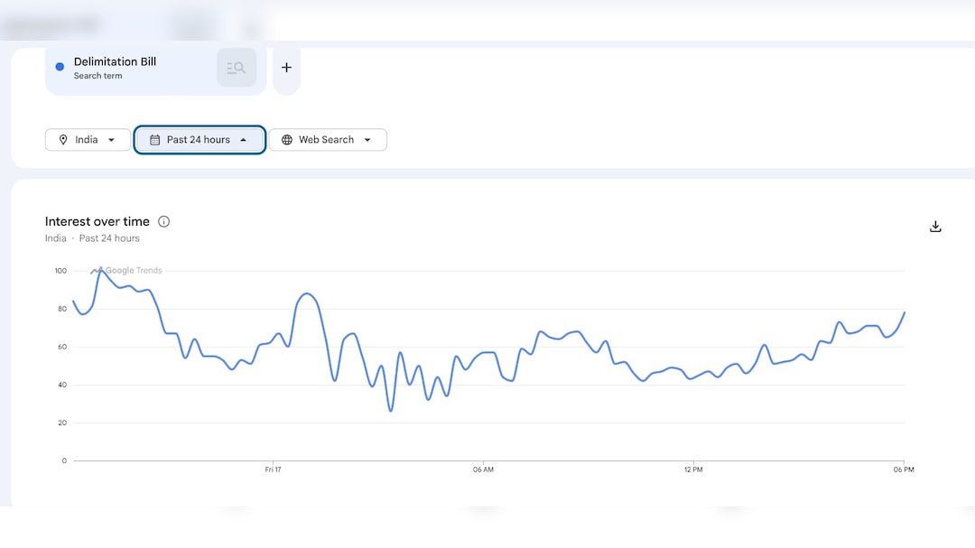Click the calendar icon in the time filter

coord(154,140)
